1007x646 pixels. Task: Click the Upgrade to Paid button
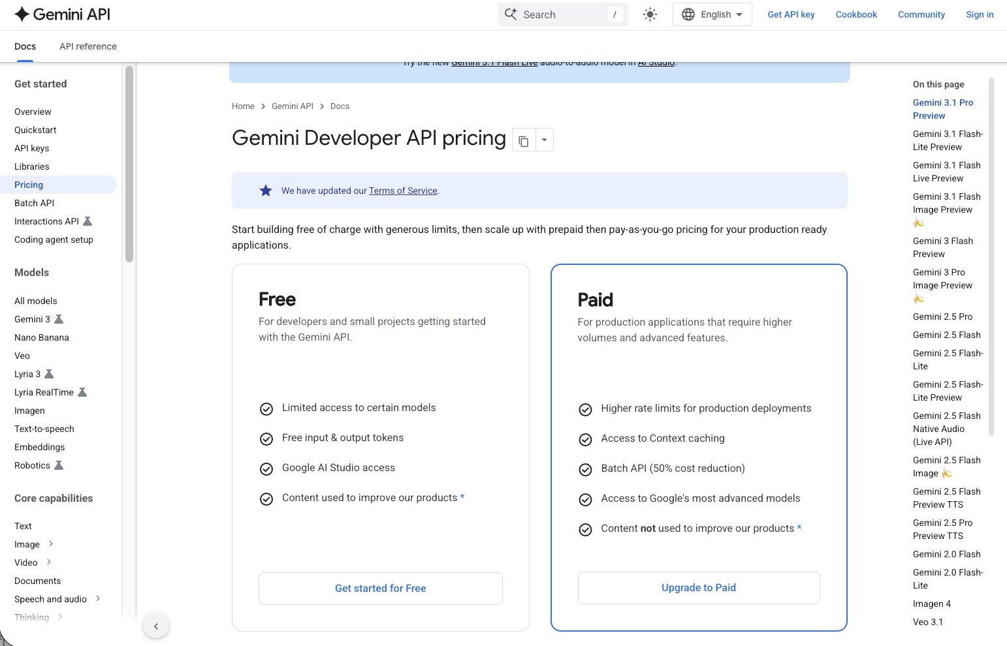coord(699,588)
